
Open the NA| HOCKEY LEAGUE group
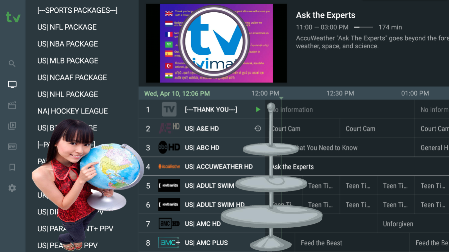point(72,111)
